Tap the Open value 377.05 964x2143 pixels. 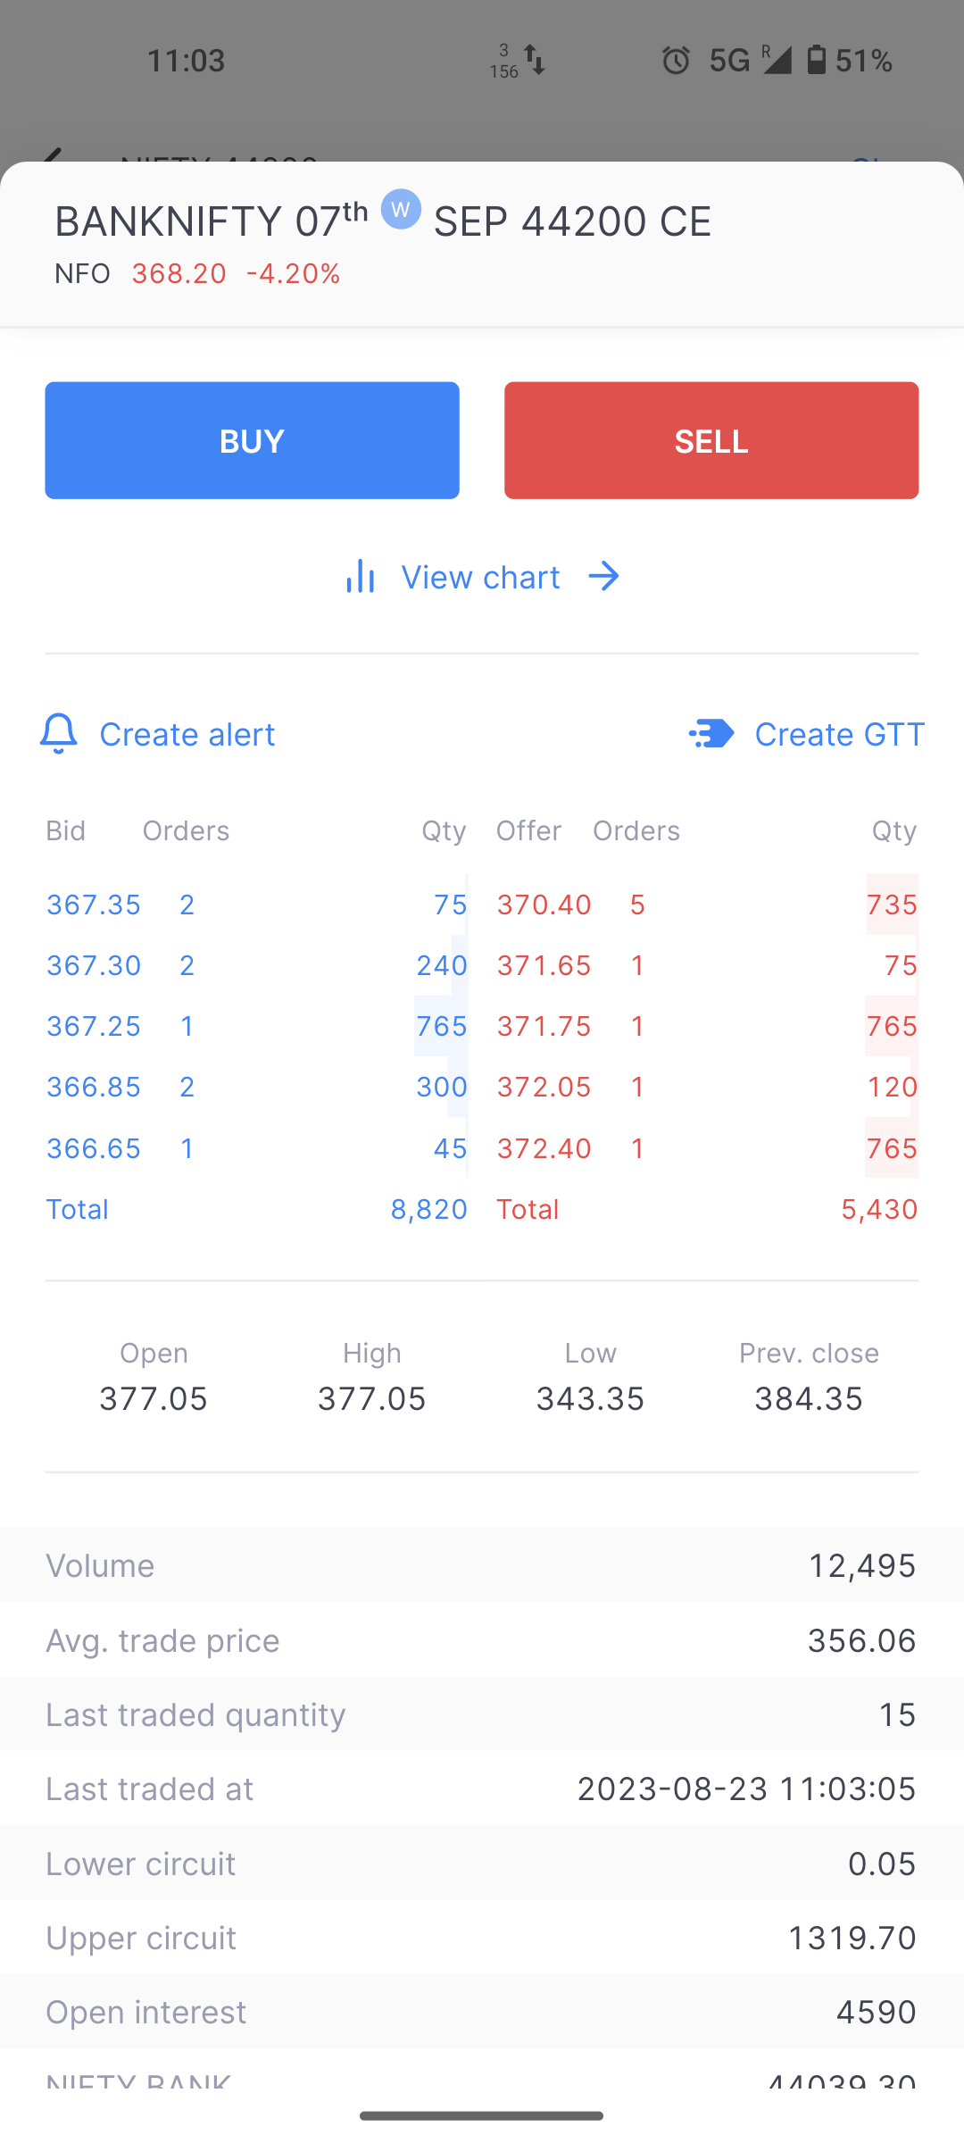coord(154,1398)
